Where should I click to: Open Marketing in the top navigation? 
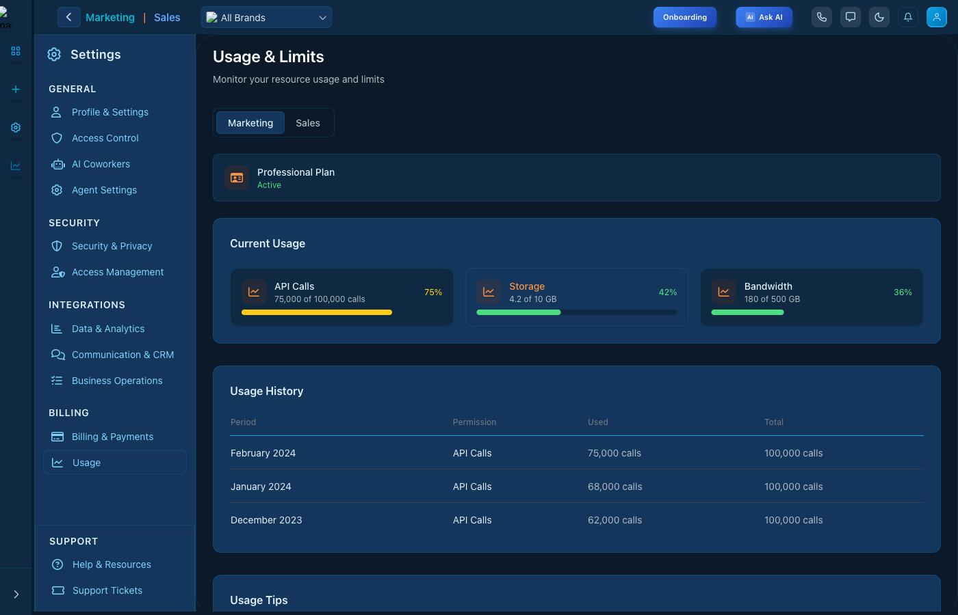pos(110,18)
